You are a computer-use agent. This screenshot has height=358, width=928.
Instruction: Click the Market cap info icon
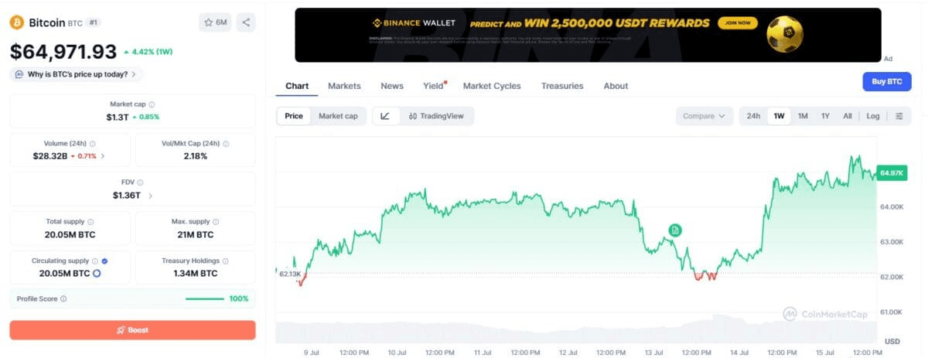pos(152,104)
